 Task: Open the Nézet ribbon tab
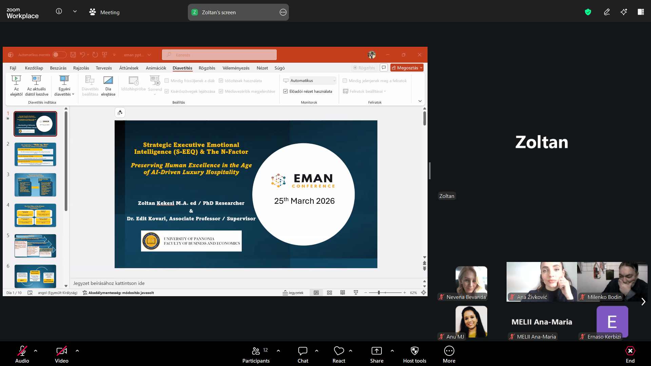(262, 68)
